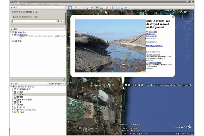Click the search magnifier button
204x136 pixels.
[x=62, y=21]
